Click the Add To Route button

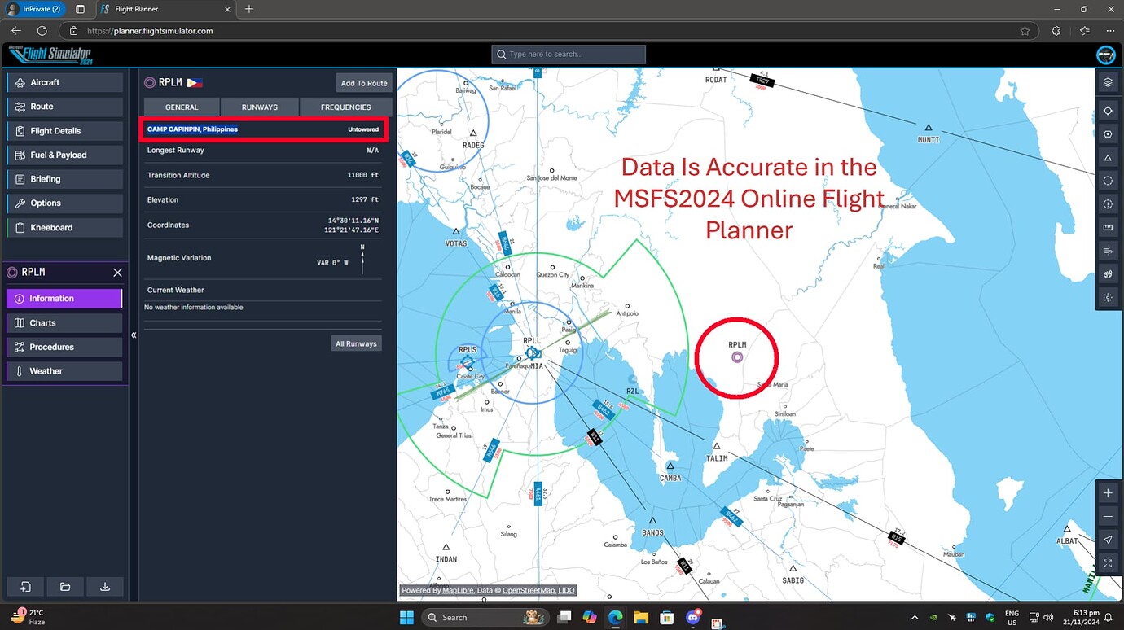point(363,82)
